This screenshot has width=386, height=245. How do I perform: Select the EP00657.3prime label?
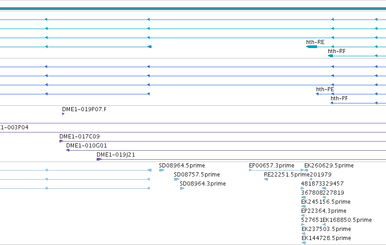tap(272, 166)
